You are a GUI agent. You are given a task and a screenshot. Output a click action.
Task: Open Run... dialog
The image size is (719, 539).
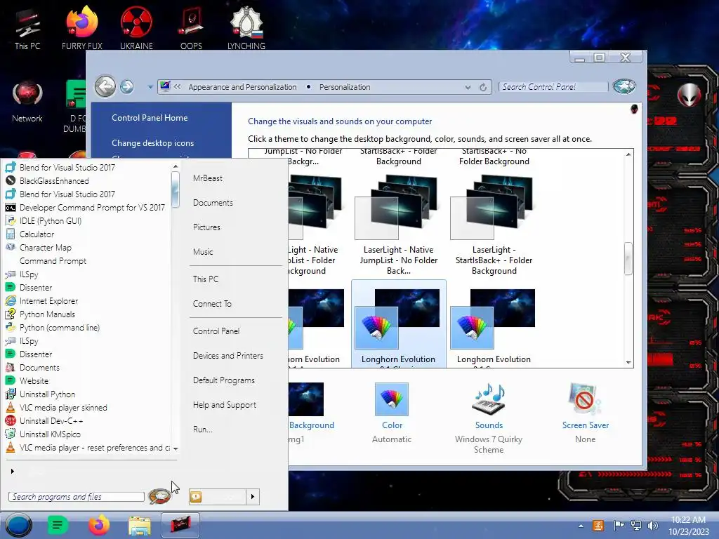[203, 430]
